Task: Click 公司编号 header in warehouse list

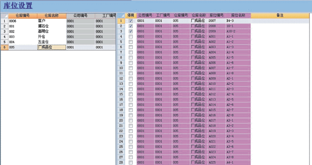Action: click(80, 16)
